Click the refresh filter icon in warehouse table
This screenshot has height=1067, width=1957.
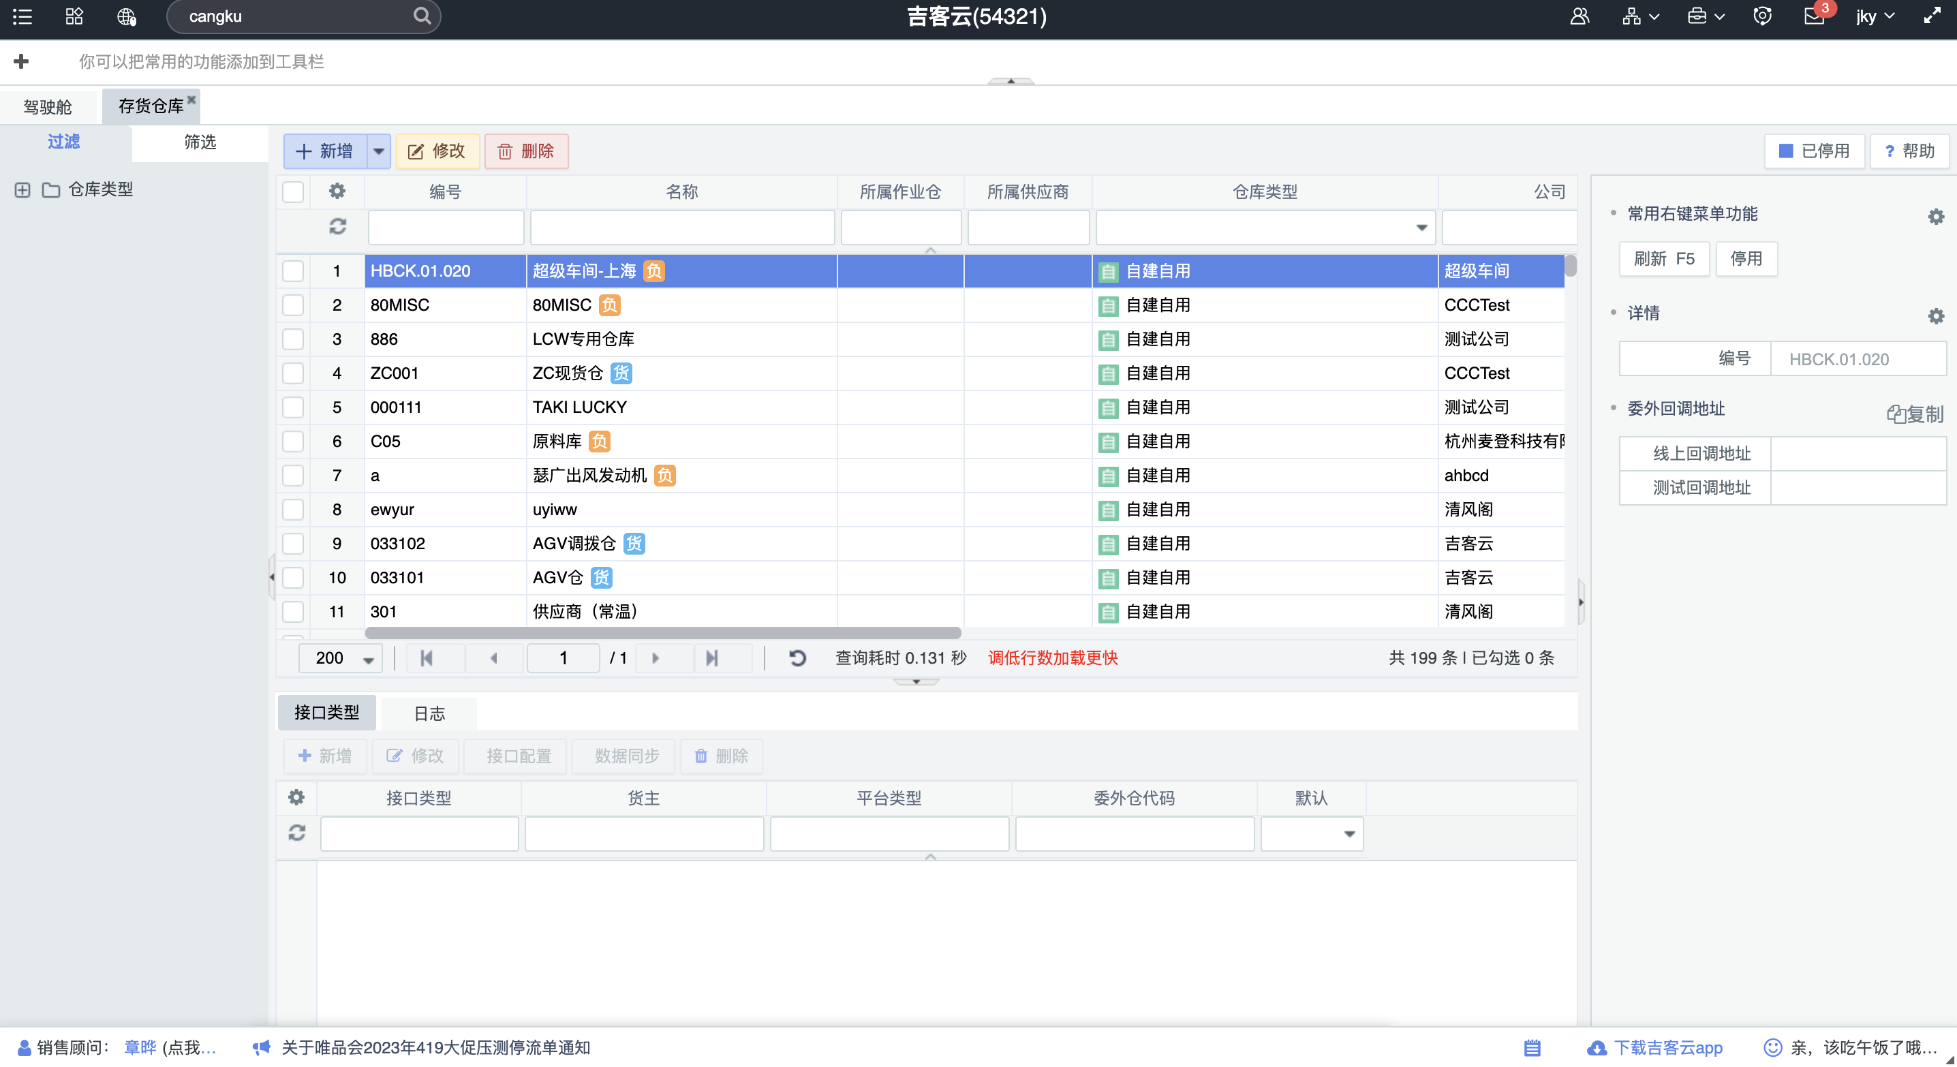tap(337, 226)
